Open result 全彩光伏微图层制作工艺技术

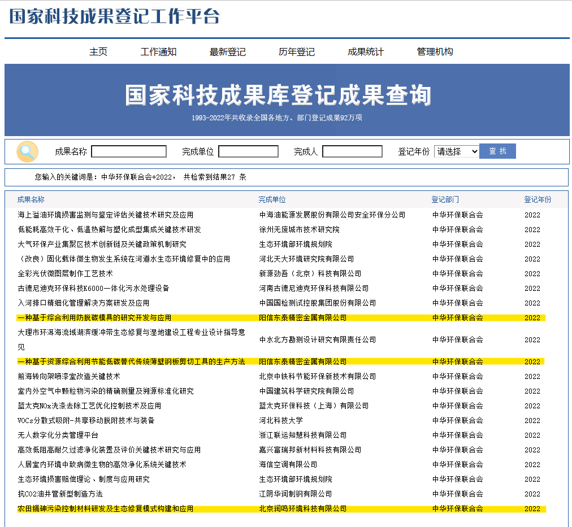point(66,274)
